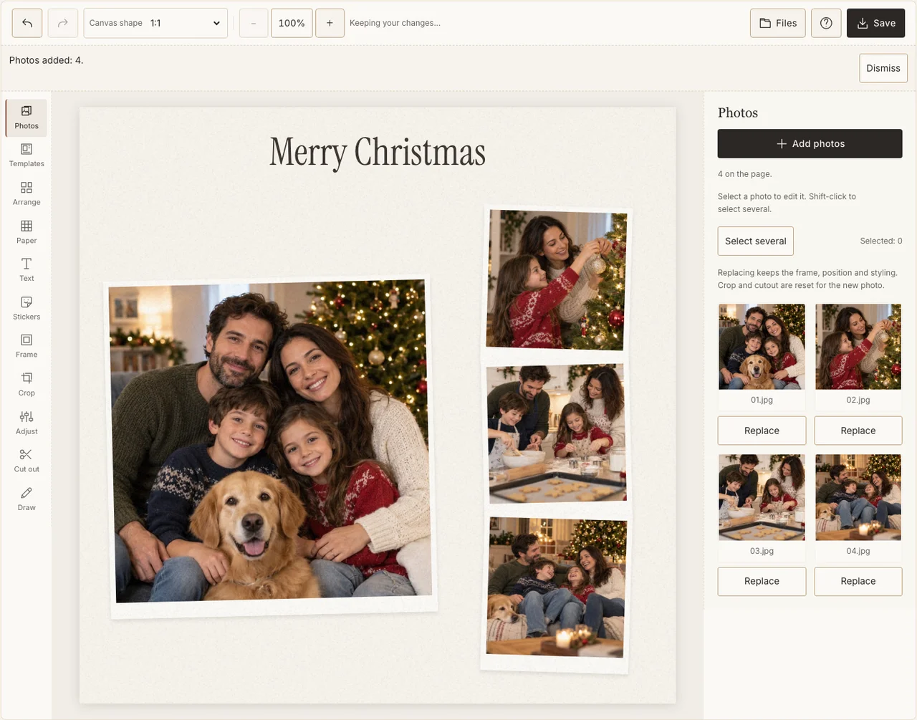Select the 03.jpg thumbnail in panel
Viewport: 917px width, 720px height.
point(762,497)
